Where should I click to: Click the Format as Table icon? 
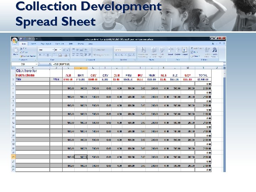click(154, 50)
